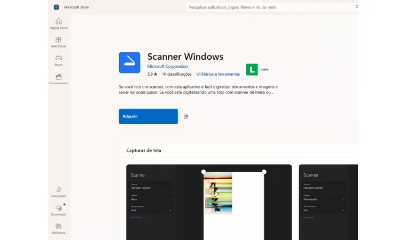Share the Scanner Windows app
Image resolution: width=406 pixels, height=240 pixels.
[186, 117]
